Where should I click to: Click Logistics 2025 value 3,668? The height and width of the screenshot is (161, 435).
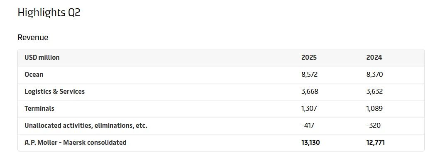pyautogui.click(x=310, y=91)
